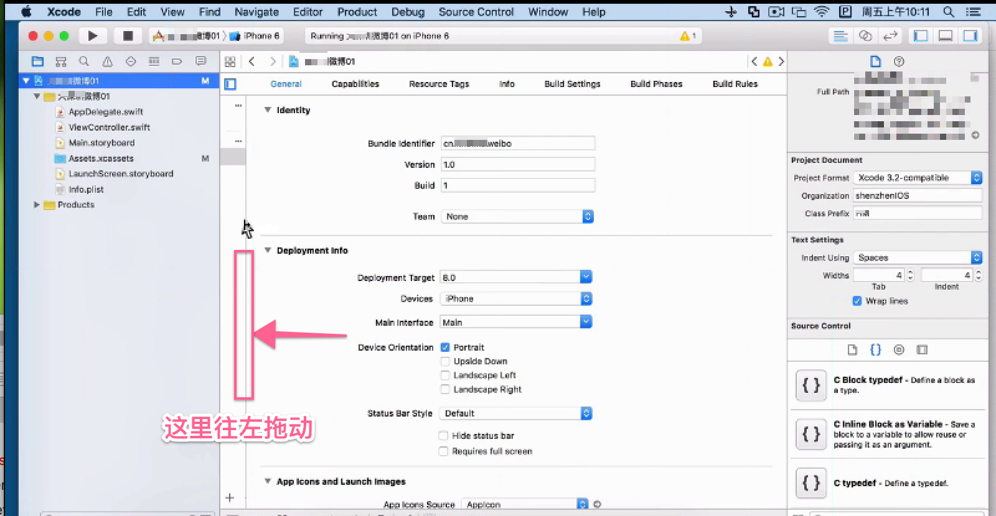Viewport: 996px width, 516px height.
Task: Select Info.plist file
Action: tap(86, 190)
